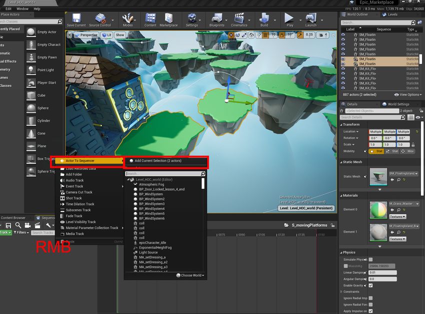The width and height of the screenshot is (425, 314).
Task: Toggle the scale lock icon
Action: pos(413,145)
